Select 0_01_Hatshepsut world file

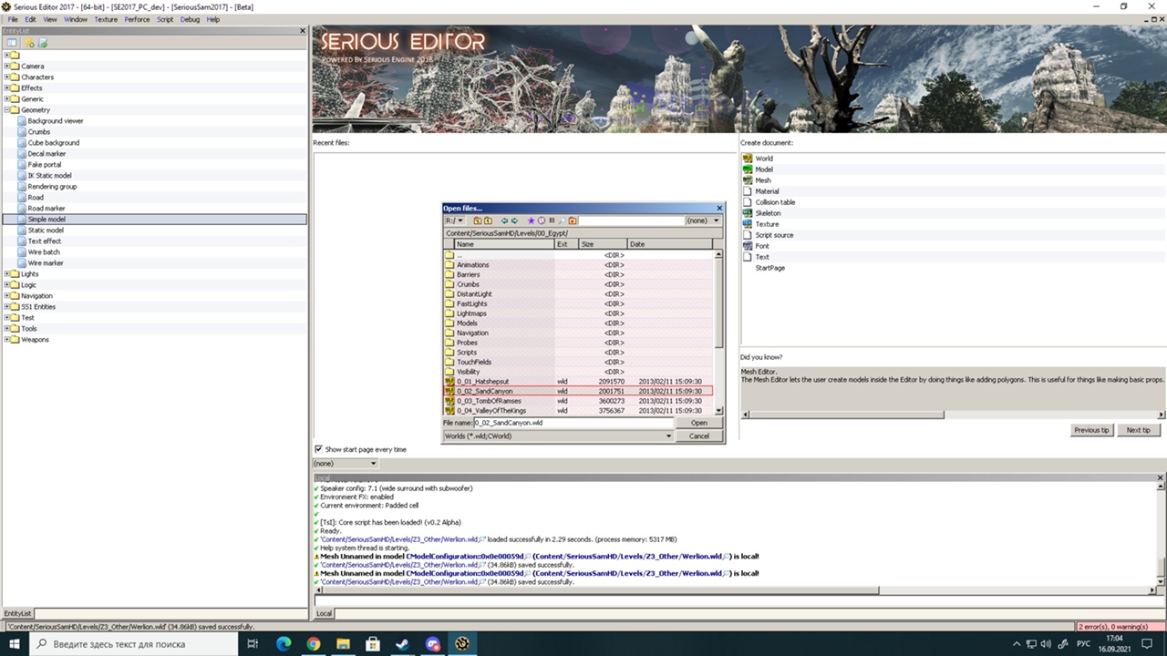578,382
